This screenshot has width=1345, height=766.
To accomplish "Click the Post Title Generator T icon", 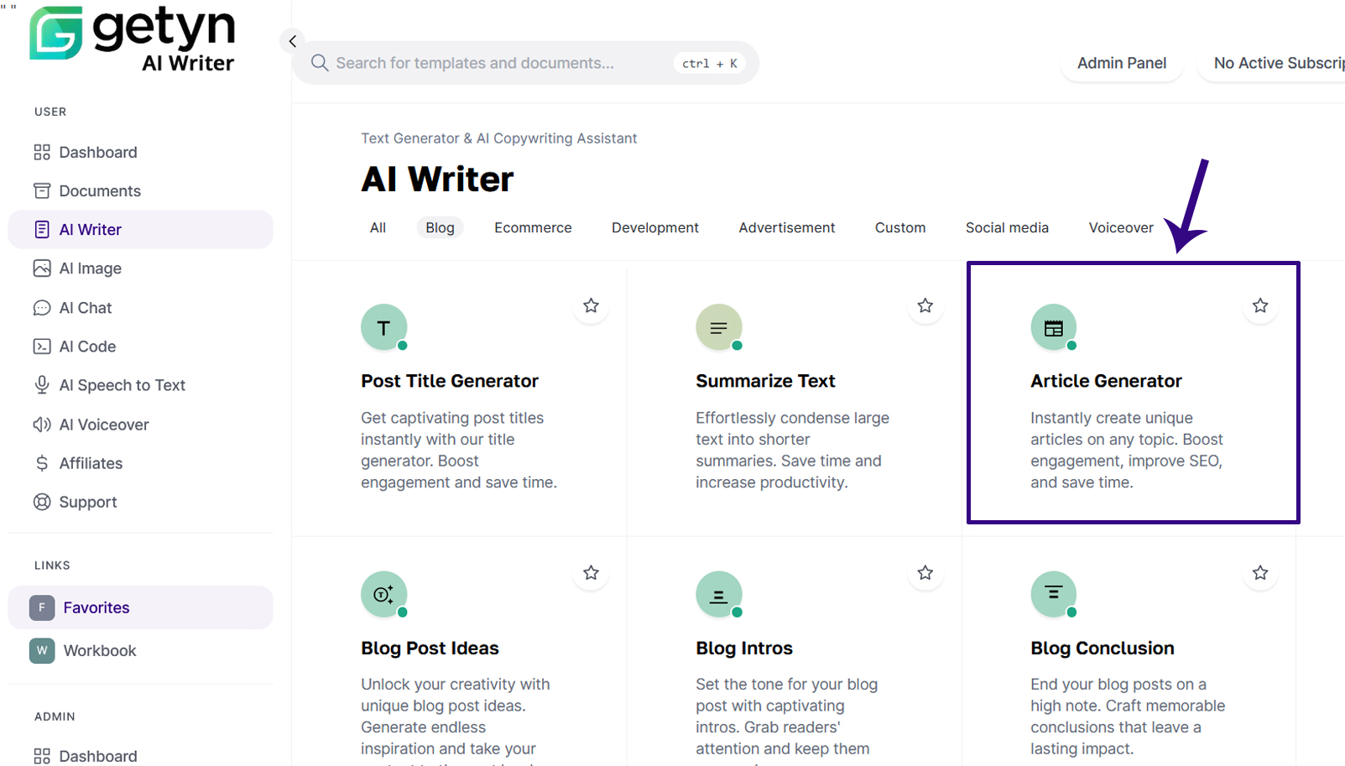I will 384,327.
